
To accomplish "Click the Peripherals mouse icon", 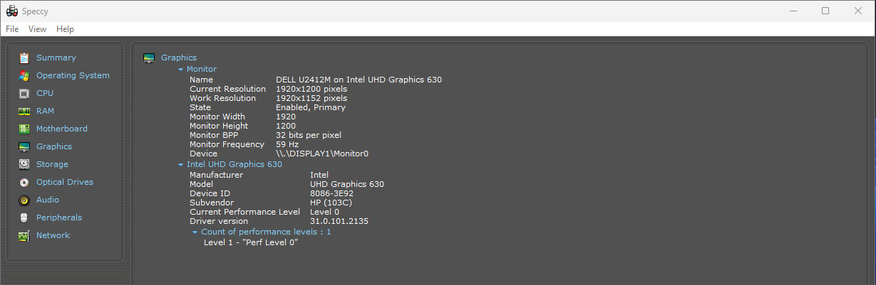I will [x=24, y=217].
